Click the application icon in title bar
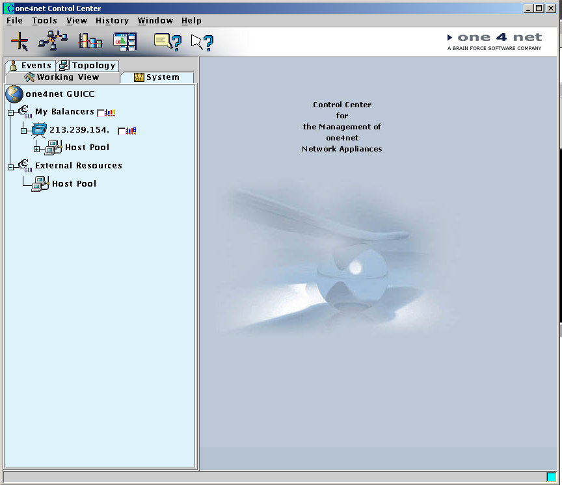 coord(9,8)
